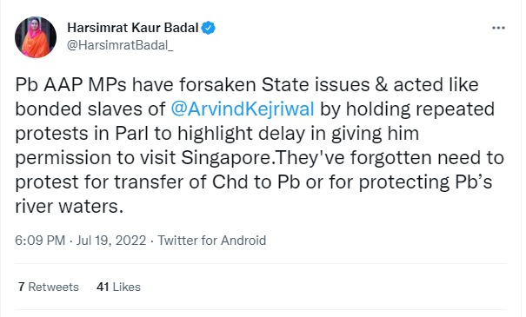Image resolution: width=526 pixels, height=317 pixels.
Task: Click the word Singapore in the tweet
Action: click(226, 158)
